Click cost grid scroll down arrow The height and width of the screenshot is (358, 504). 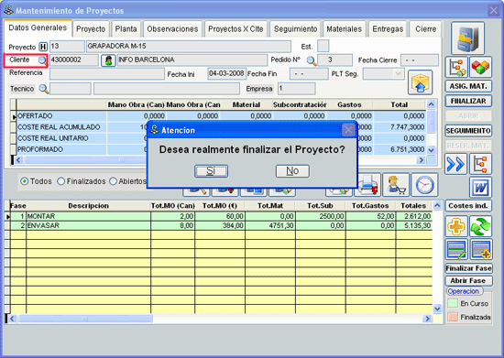(432, 150)
